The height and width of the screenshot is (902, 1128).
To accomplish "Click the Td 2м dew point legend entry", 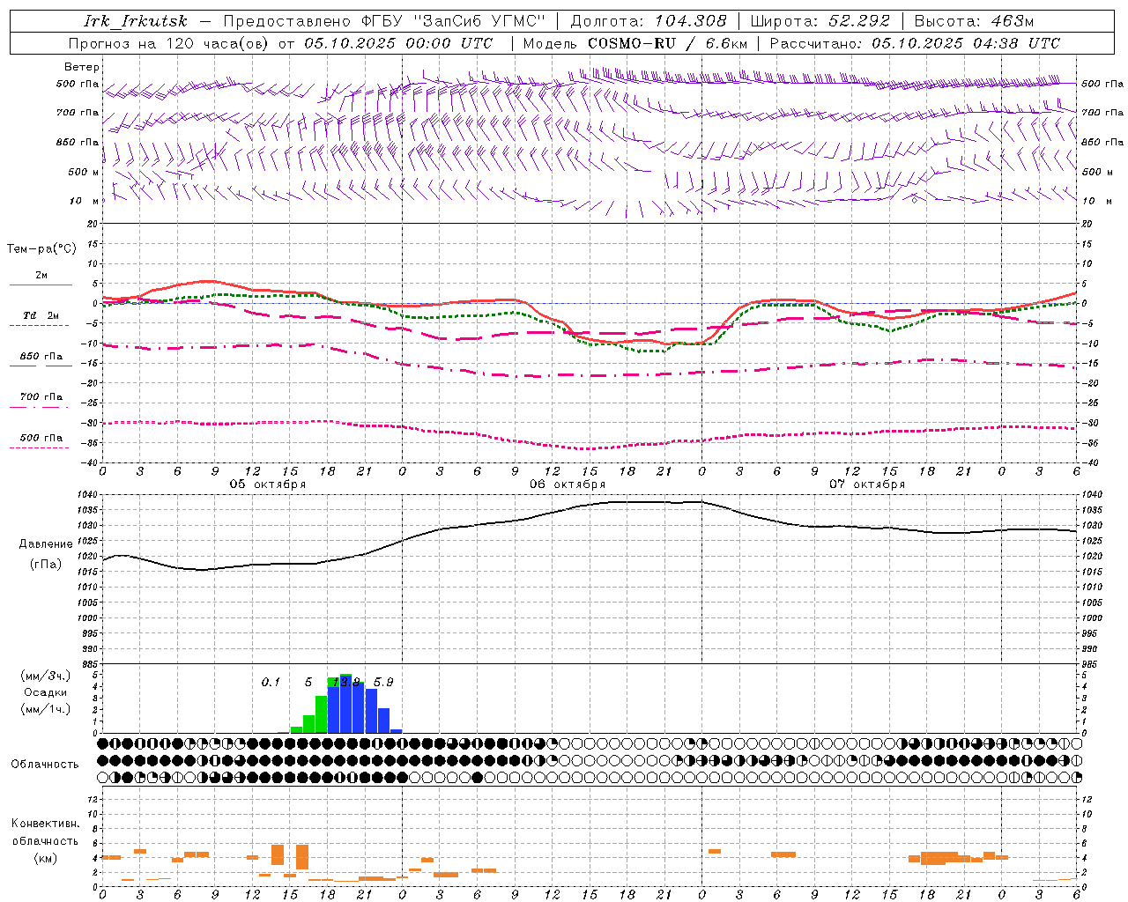I will pyautogui.click(x=41, y=315).
